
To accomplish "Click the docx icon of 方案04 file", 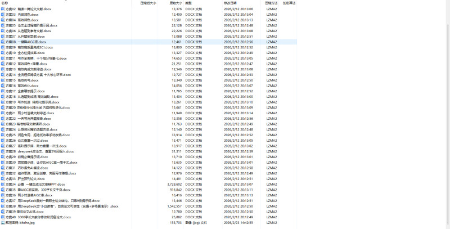I will 3,20.
